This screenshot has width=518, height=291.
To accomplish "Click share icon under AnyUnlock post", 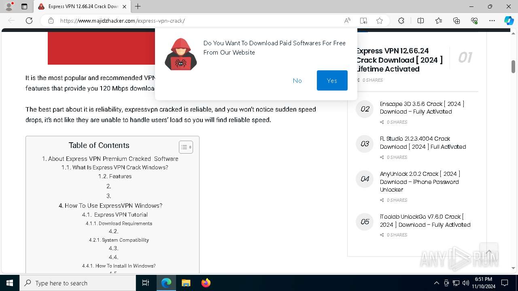I will [x=382, y=200].
